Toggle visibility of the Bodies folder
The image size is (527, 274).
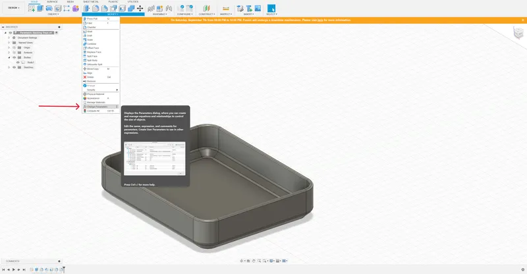tap(14, 57)
